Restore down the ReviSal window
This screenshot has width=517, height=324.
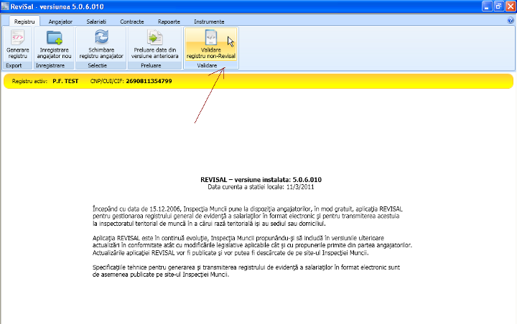coord(499,6)
